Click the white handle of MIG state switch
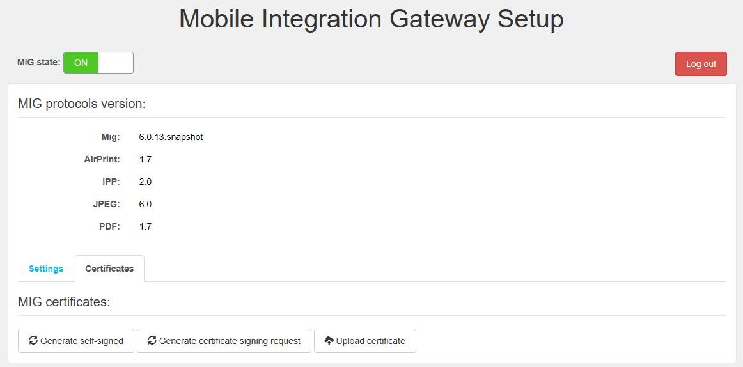Image resolution: width=743 pixels, height=367 pixels. [116, 63]
